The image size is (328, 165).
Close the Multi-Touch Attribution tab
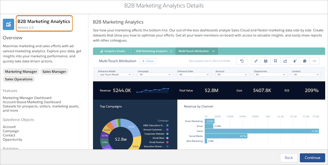click(x=213, y=51)
